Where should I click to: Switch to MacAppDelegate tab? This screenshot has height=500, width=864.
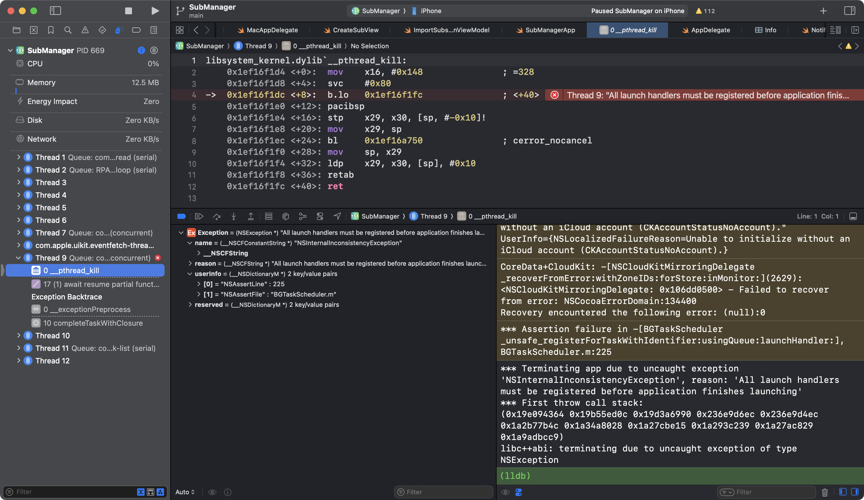pos(267,30)
